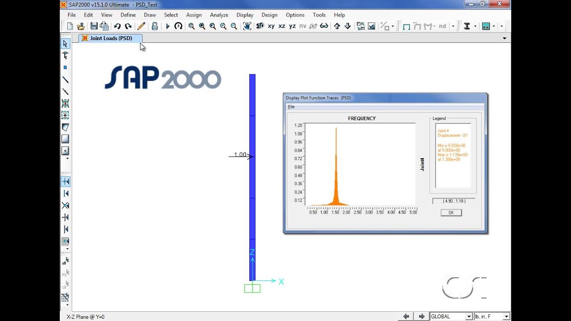The image size is (571, 321).
Task: Click the Zoom In One Step icon
Action: [223, 26]
